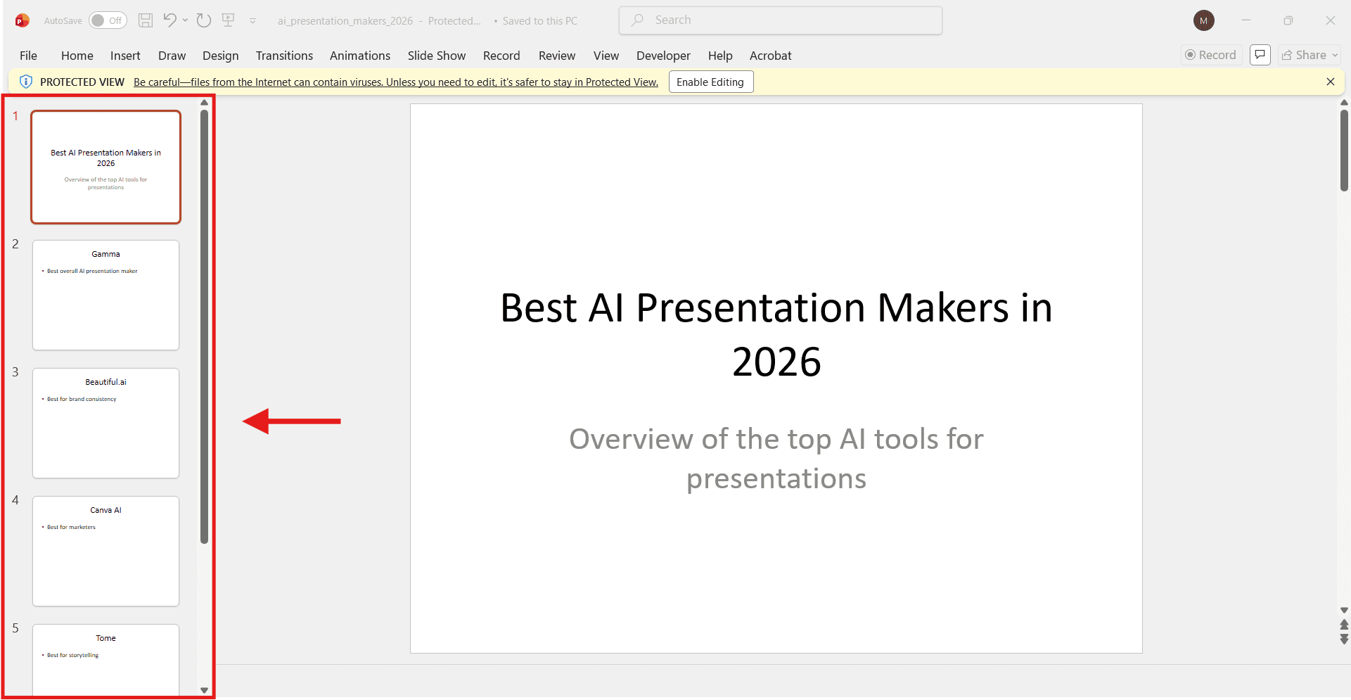The image size is (1351, 700).
Task: Click the Save floppy disk icon
Action: point(146,20)
